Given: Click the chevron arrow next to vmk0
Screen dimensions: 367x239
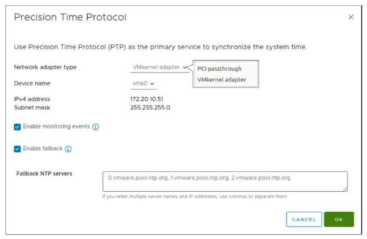Looking at the screenshot, I should point(152,84).
